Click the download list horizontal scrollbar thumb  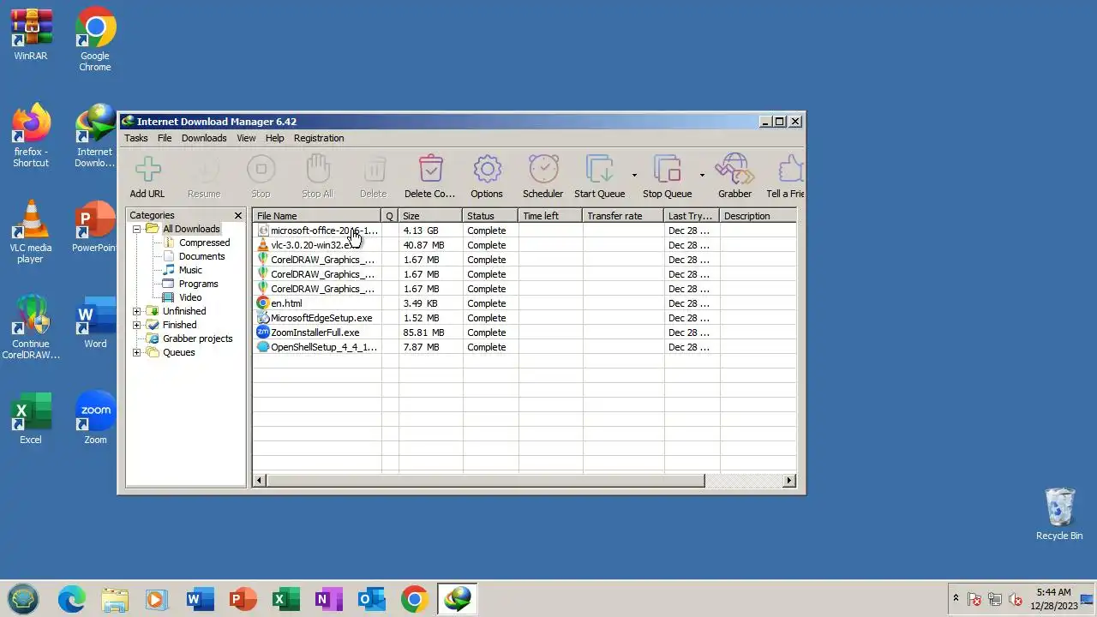(x=485, y=481)
